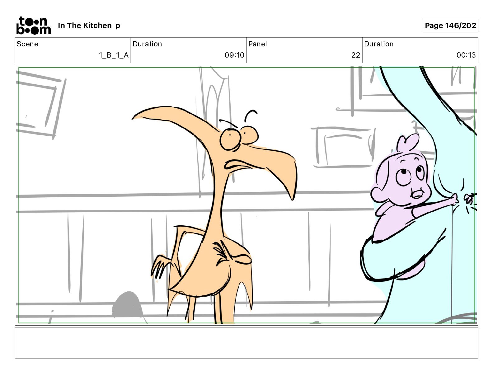Click the empty notes box below the panel
This screenshot has height=381, width=493.
[247, 343]
